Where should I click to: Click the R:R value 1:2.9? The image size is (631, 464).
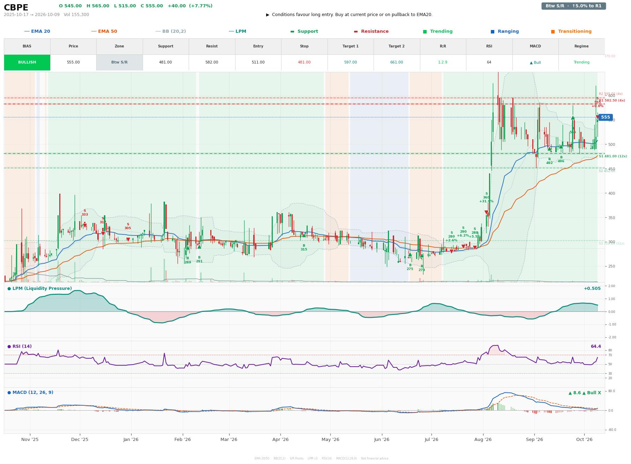click(x=443, y=62)
